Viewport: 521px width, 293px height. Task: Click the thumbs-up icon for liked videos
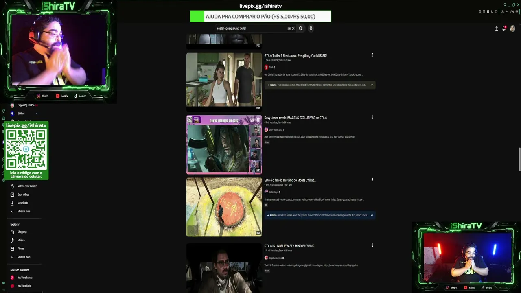click(x=12, y=186)
